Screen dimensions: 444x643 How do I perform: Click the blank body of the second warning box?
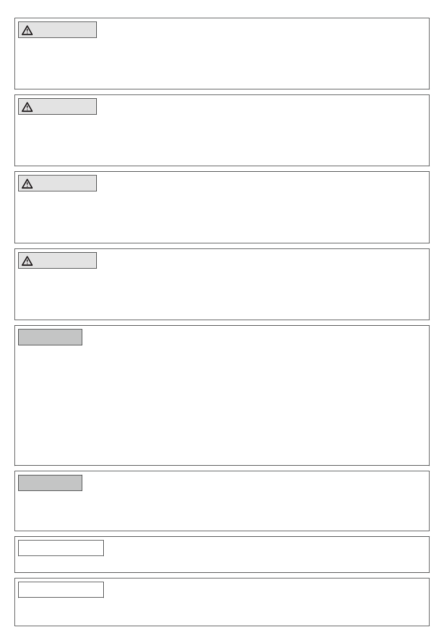coord(222,140)
